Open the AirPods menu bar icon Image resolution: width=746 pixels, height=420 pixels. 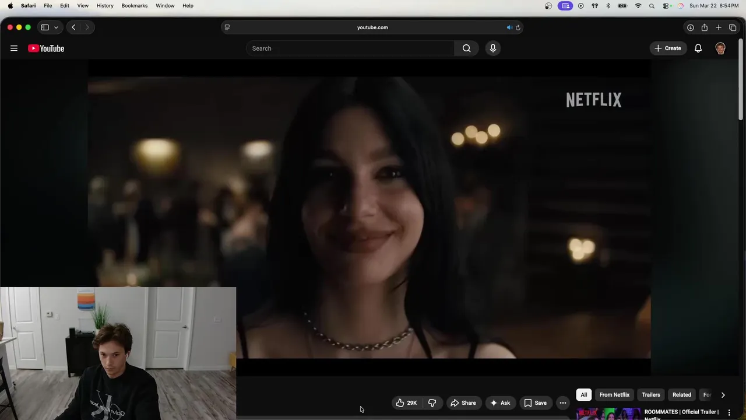[x=594, y=6]
